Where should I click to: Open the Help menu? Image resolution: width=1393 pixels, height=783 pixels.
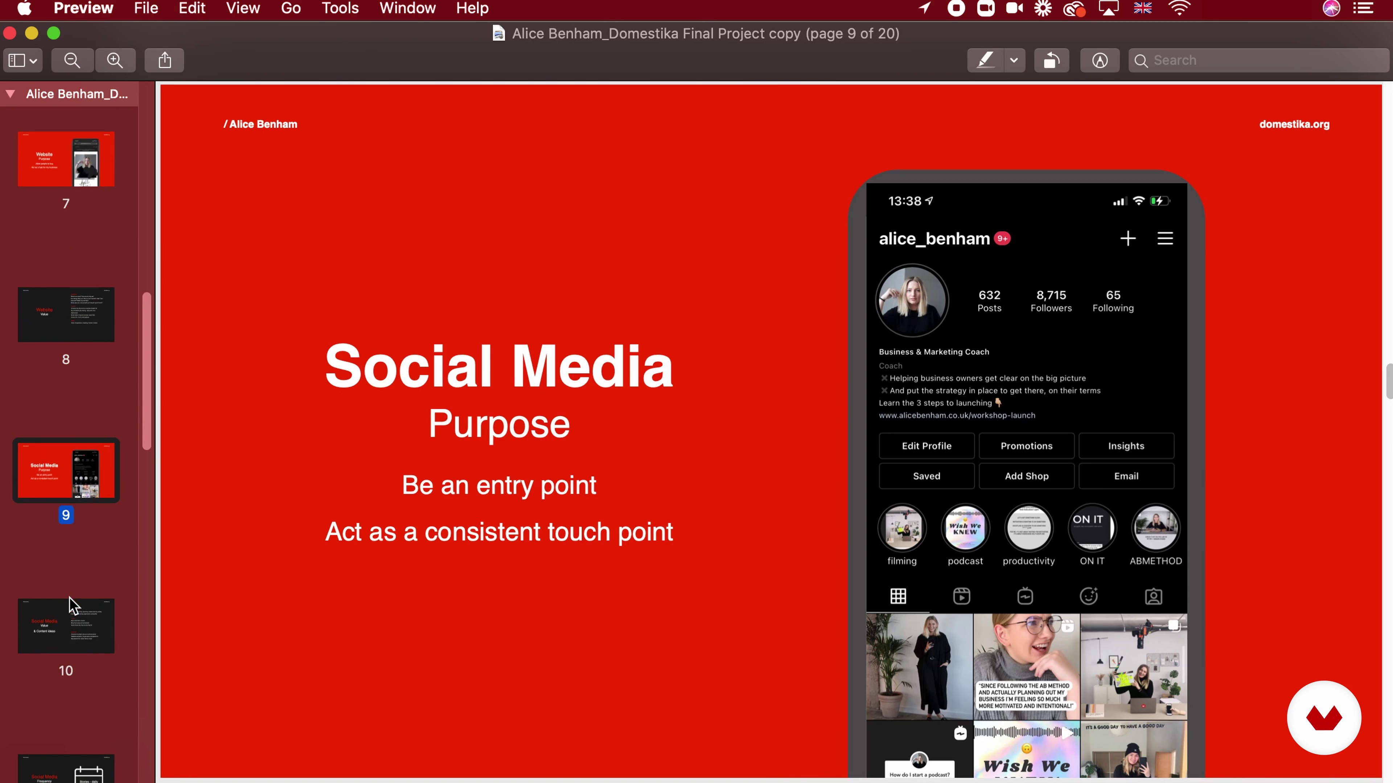(472, 8)
